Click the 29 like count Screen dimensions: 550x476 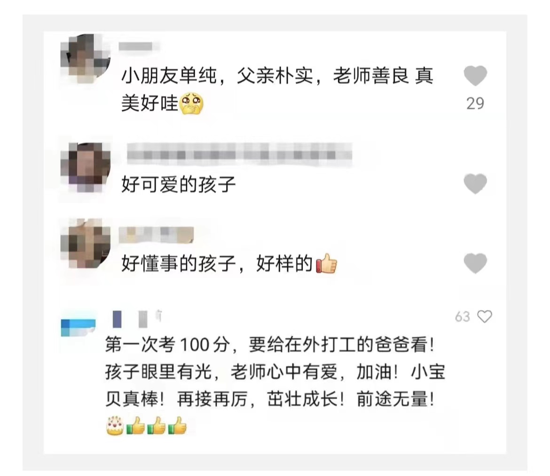475,104
